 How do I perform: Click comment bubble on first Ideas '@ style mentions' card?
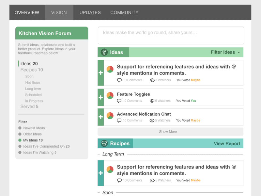[119, 80]
